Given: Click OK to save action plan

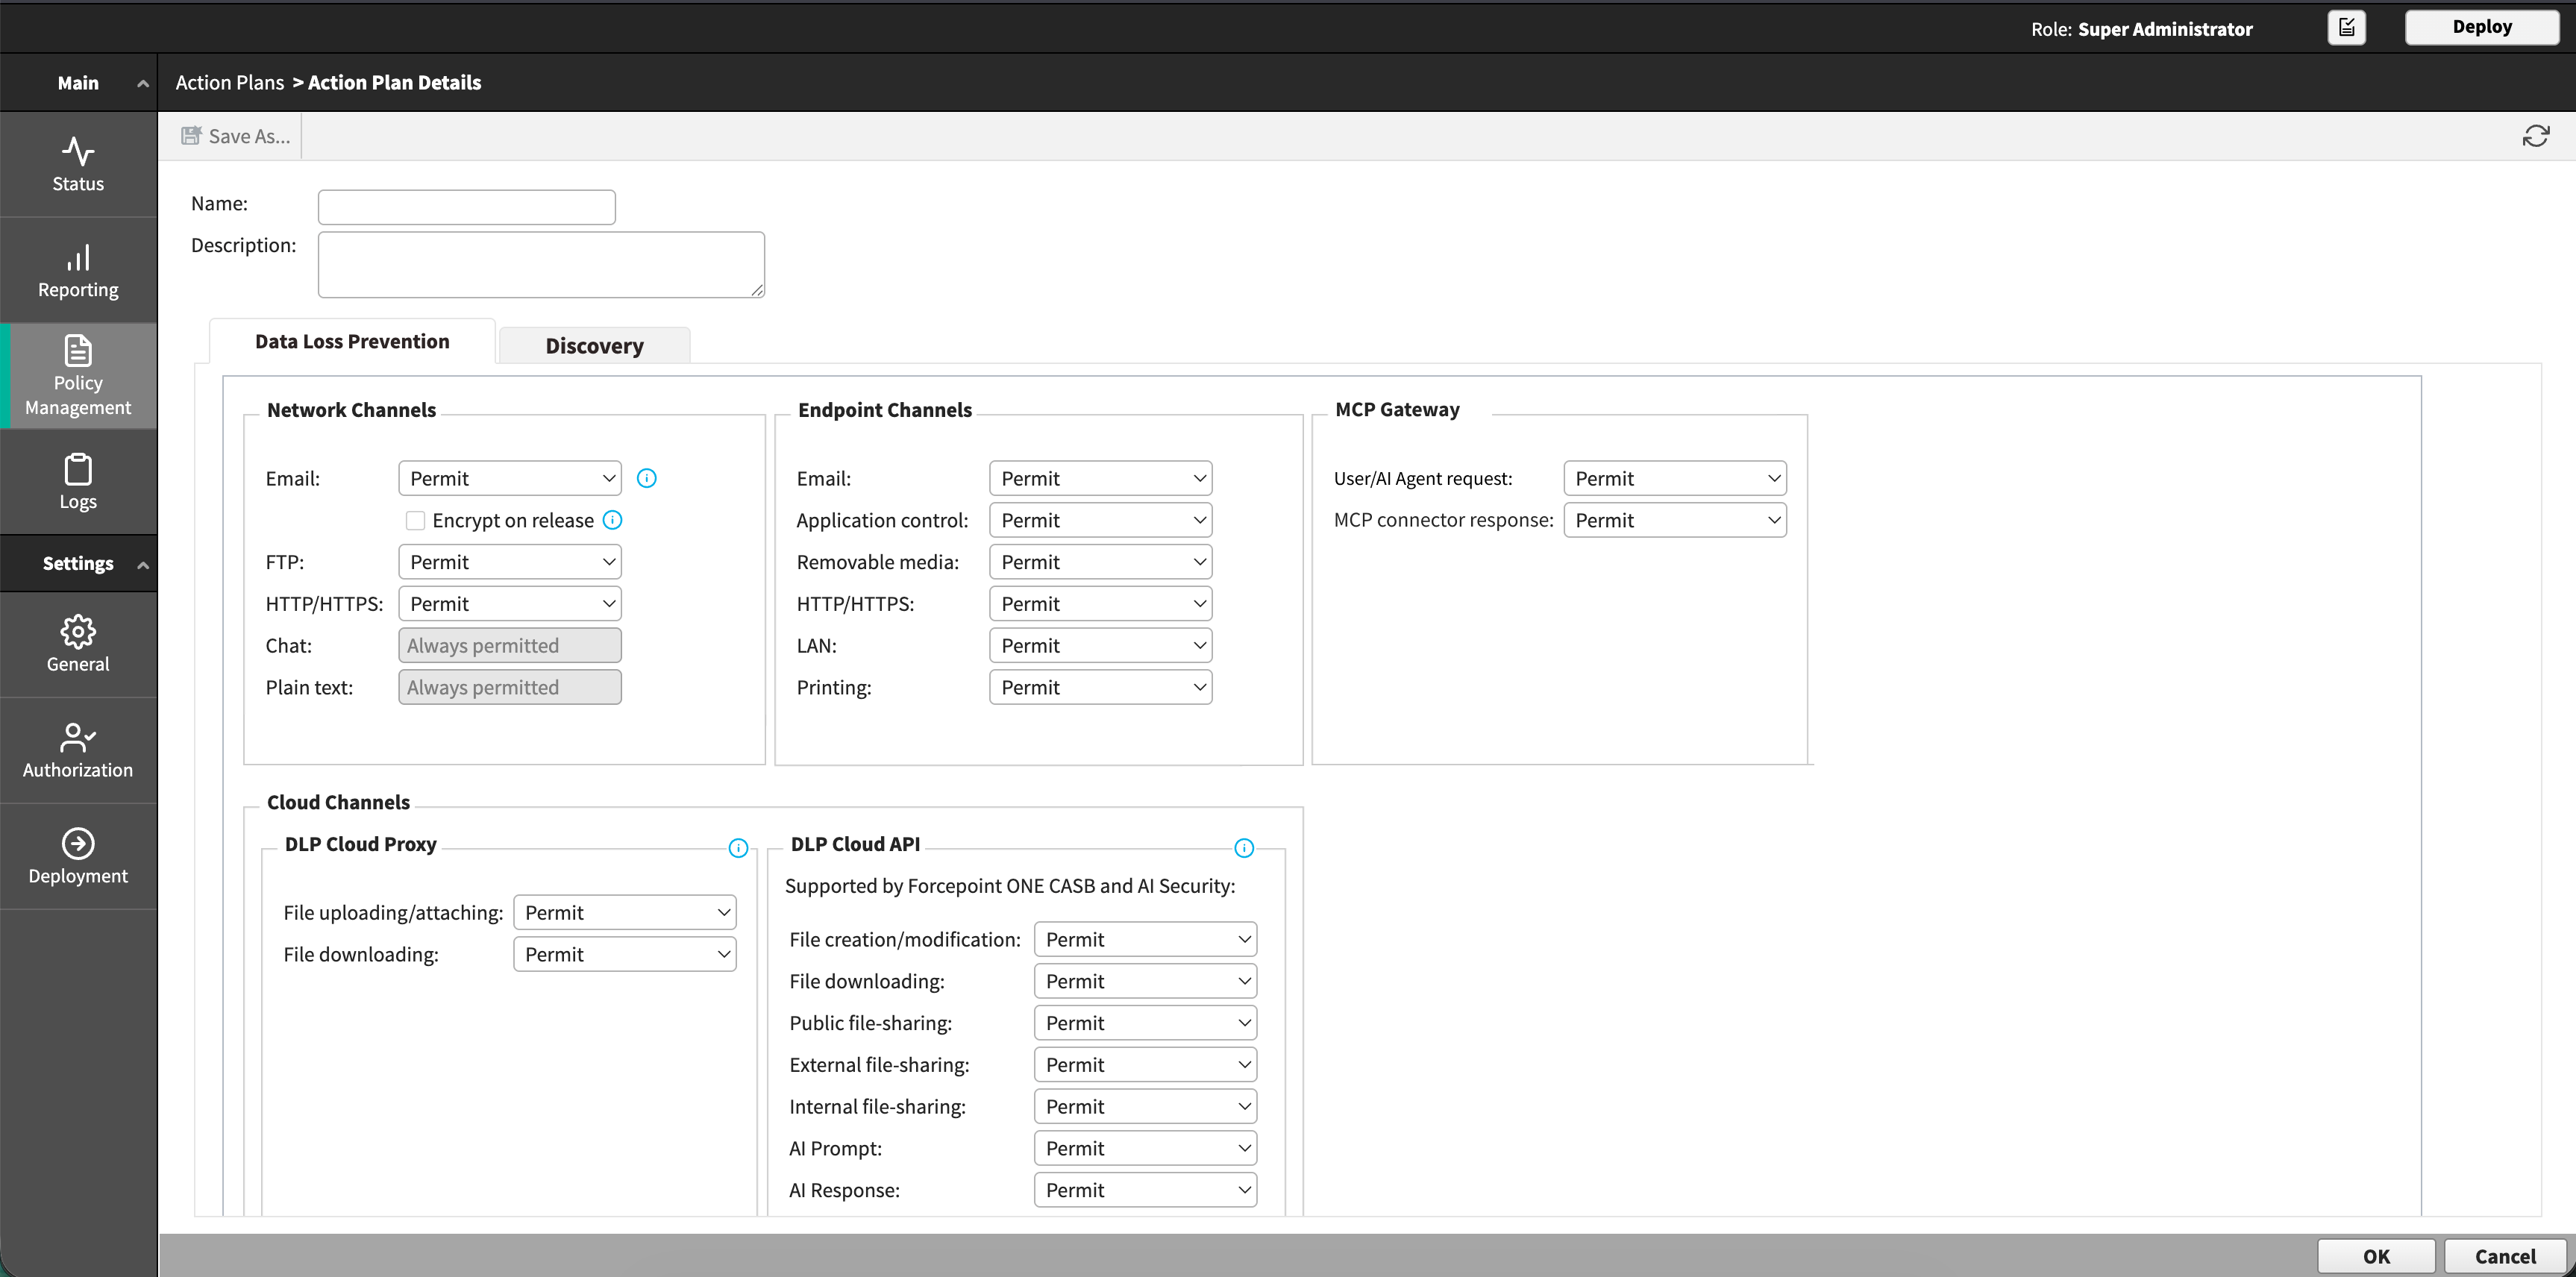Looking at the screenshot, I should (x=2376, y=1256).
